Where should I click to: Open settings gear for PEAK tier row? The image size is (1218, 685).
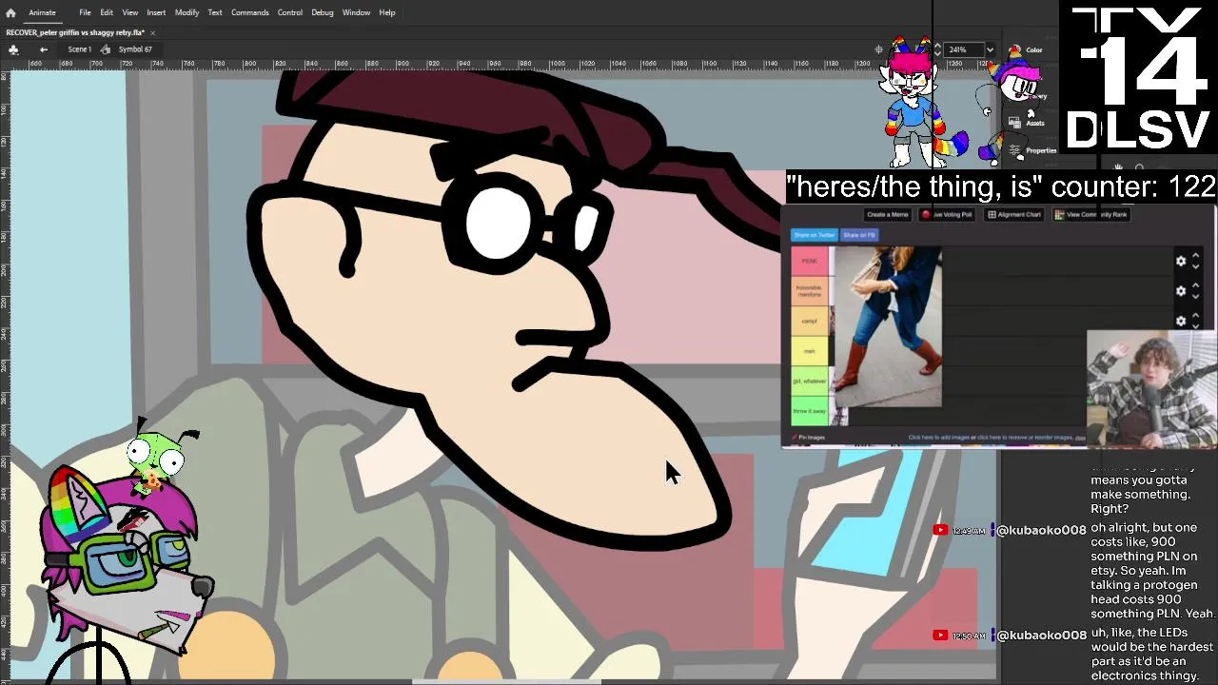(1181, 261)
